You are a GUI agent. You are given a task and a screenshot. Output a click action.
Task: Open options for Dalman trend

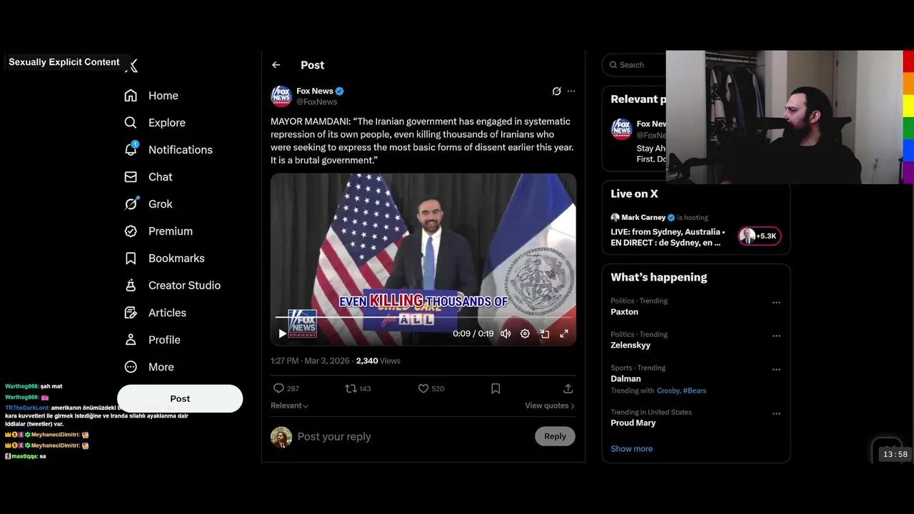point(776,370)
